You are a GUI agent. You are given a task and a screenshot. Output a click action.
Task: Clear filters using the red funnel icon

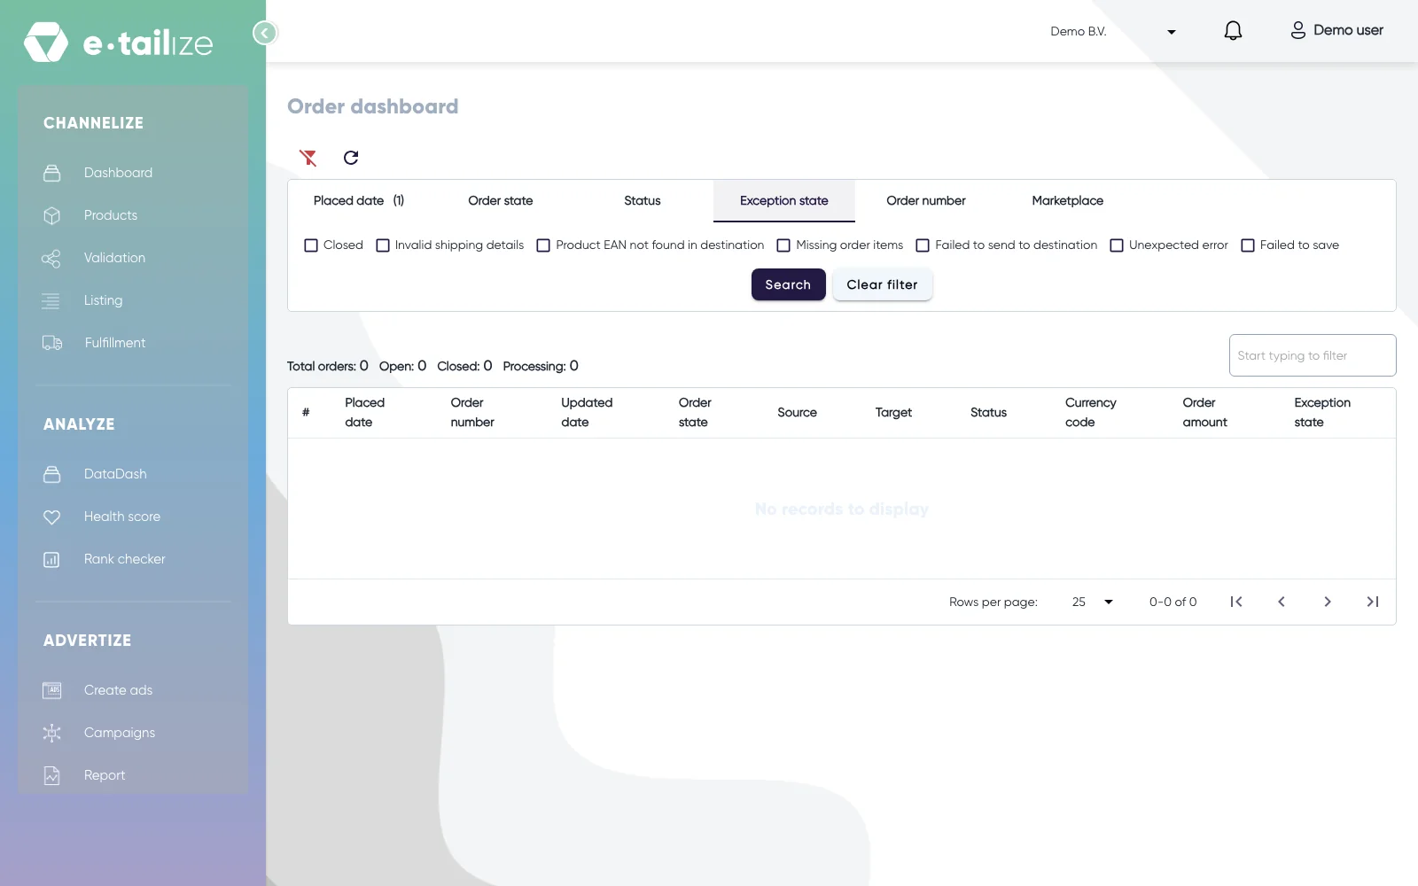tap(308, 158)
